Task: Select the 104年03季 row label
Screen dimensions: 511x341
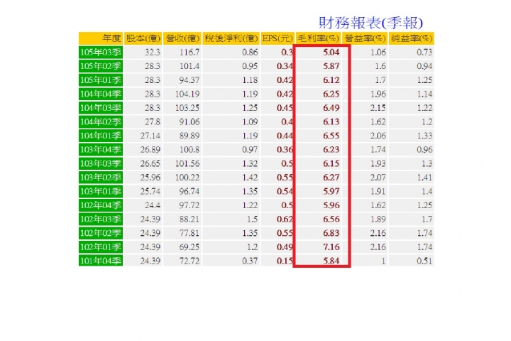Action: [101, 108]
